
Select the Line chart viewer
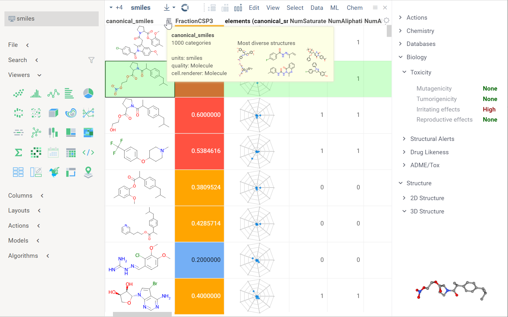click(53, 93)
